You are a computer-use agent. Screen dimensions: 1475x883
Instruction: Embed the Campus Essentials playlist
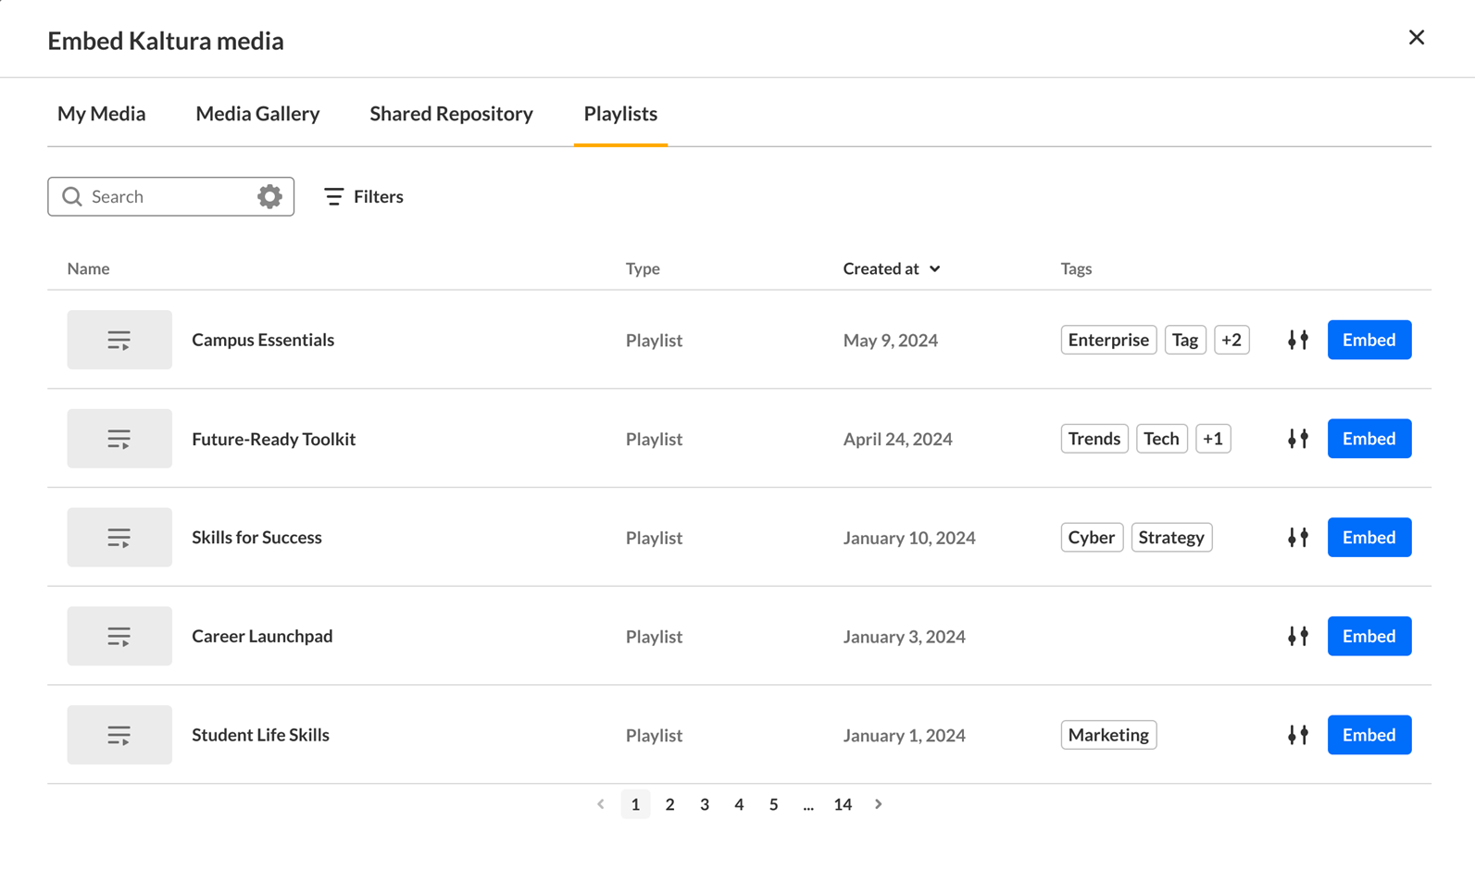pyautogui.click(x=1369, y=340)
